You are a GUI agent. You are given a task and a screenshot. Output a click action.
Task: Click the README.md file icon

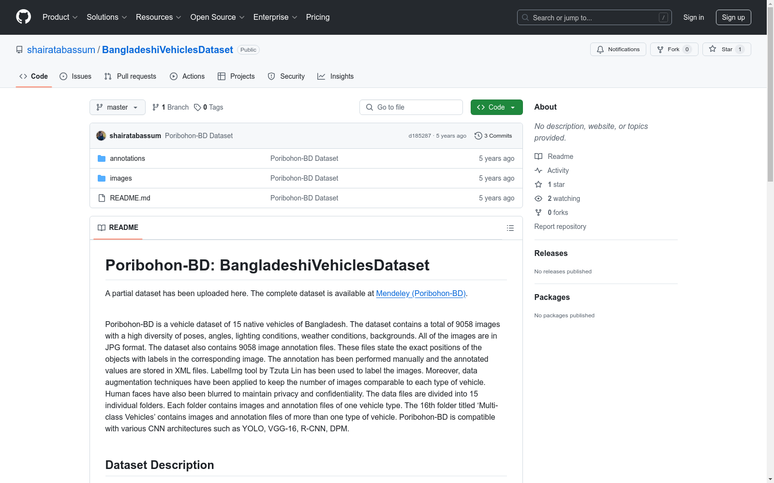click(x=102, y=198)
